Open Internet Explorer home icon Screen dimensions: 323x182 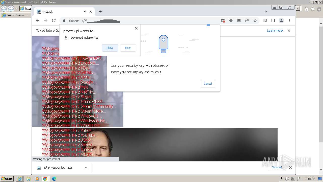coord(307,9)
